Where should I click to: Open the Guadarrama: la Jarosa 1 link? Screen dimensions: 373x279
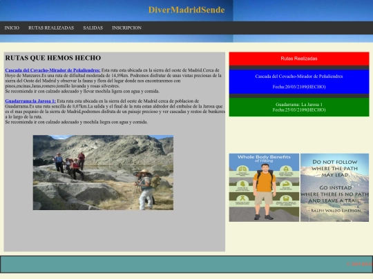pos(30,101)
